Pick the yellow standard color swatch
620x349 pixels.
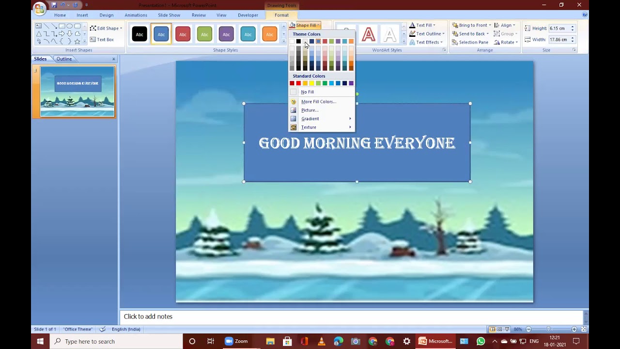pyautogui.click(x=311, y=83)
